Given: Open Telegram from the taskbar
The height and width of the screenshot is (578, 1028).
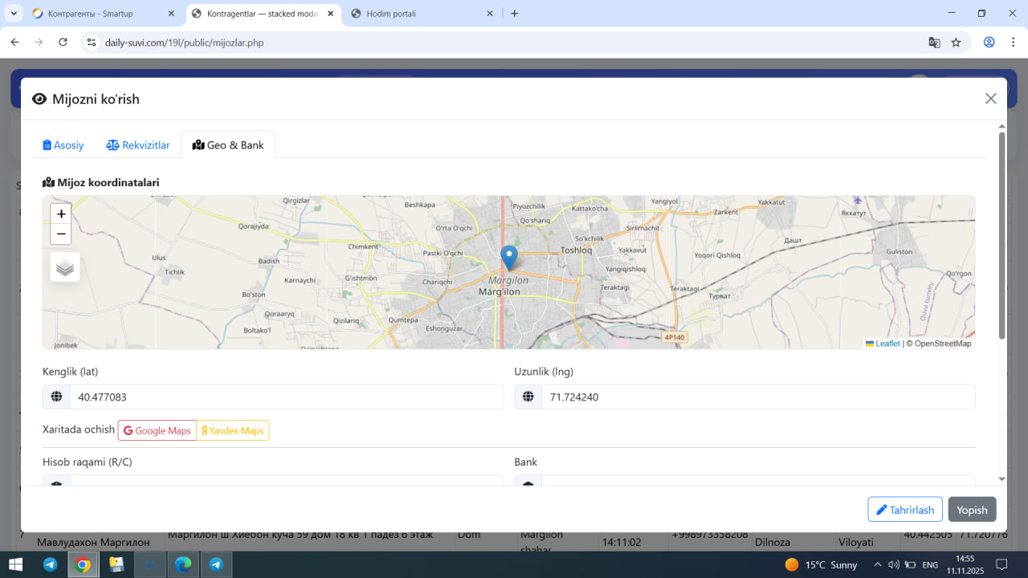Looking at the screenshot, I should [x=50, y=564].
